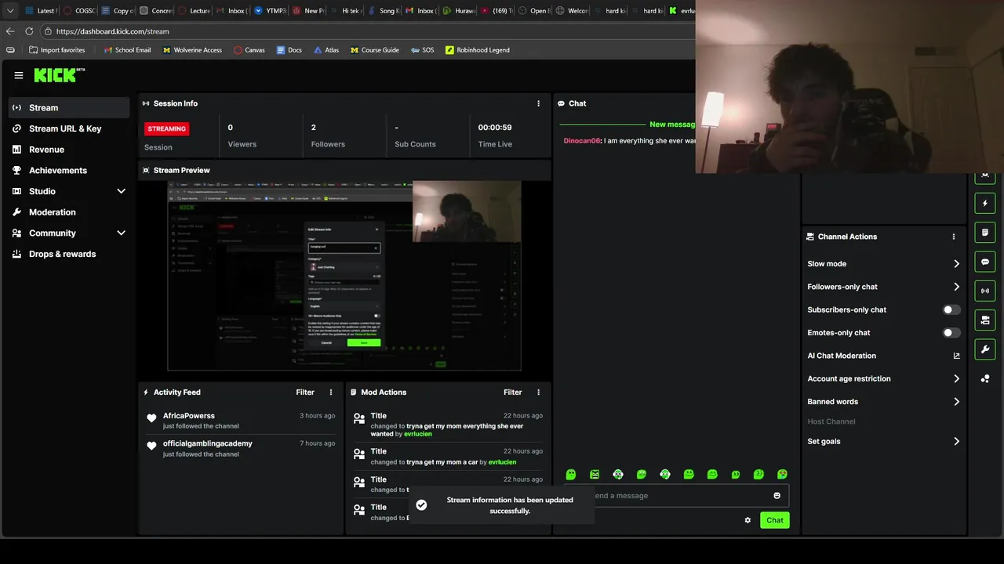Open the Activity Feed Filter
1004x564 pixels.
coord(305,392)
